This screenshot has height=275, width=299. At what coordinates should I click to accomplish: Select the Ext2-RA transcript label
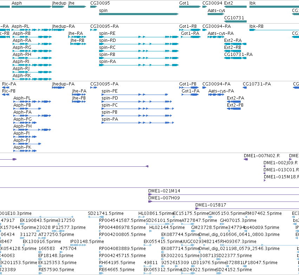[x=233, y=40]
